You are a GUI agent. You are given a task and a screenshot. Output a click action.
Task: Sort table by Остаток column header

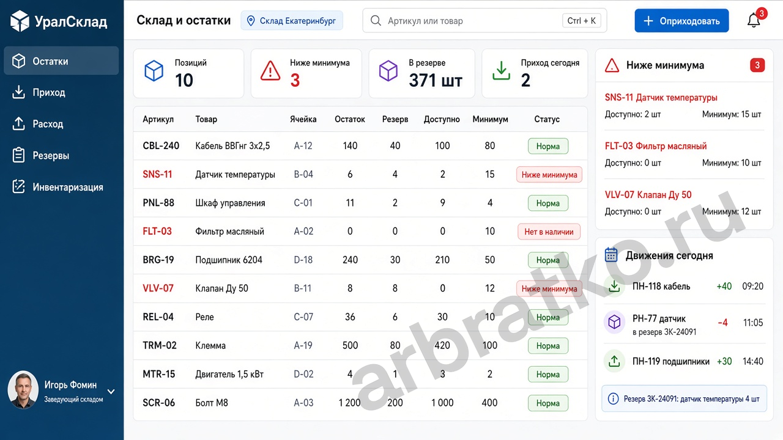(x=350, y=119)
